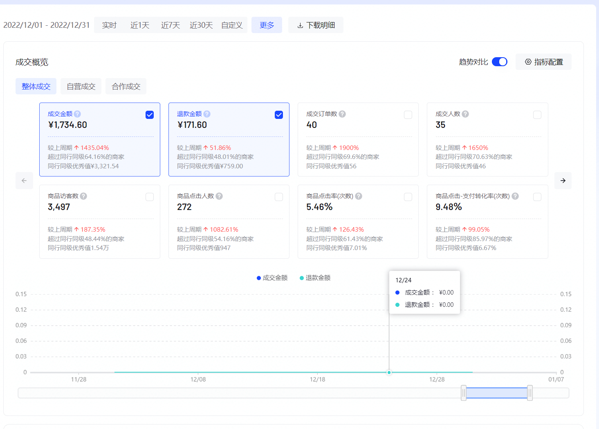Click help icon beside 成交订单数
599x429 pixels.
point(342,114)
